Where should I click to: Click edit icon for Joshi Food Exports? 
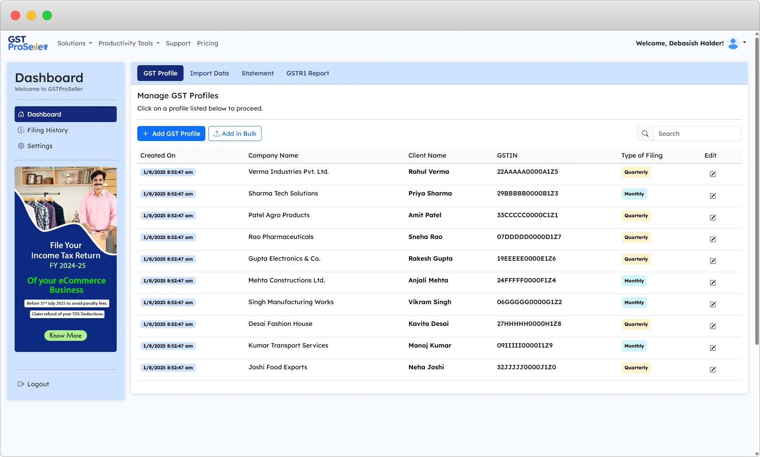point(713,370)
